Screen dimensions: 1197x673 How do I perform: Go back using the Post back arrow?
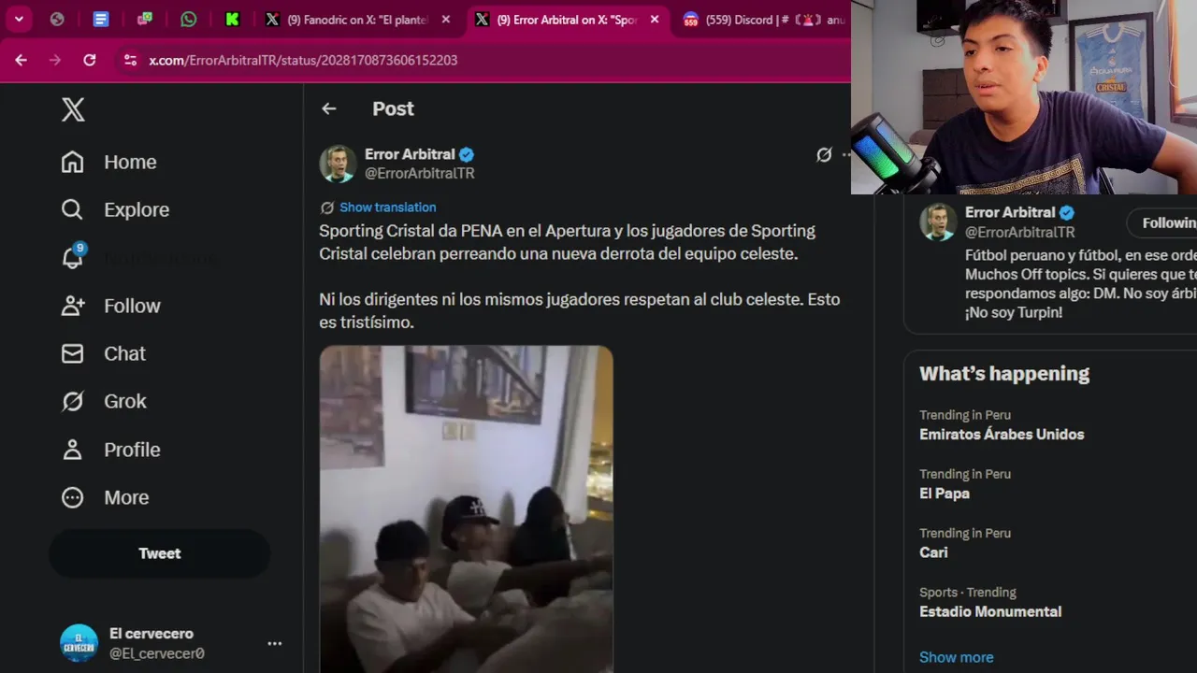328,108
